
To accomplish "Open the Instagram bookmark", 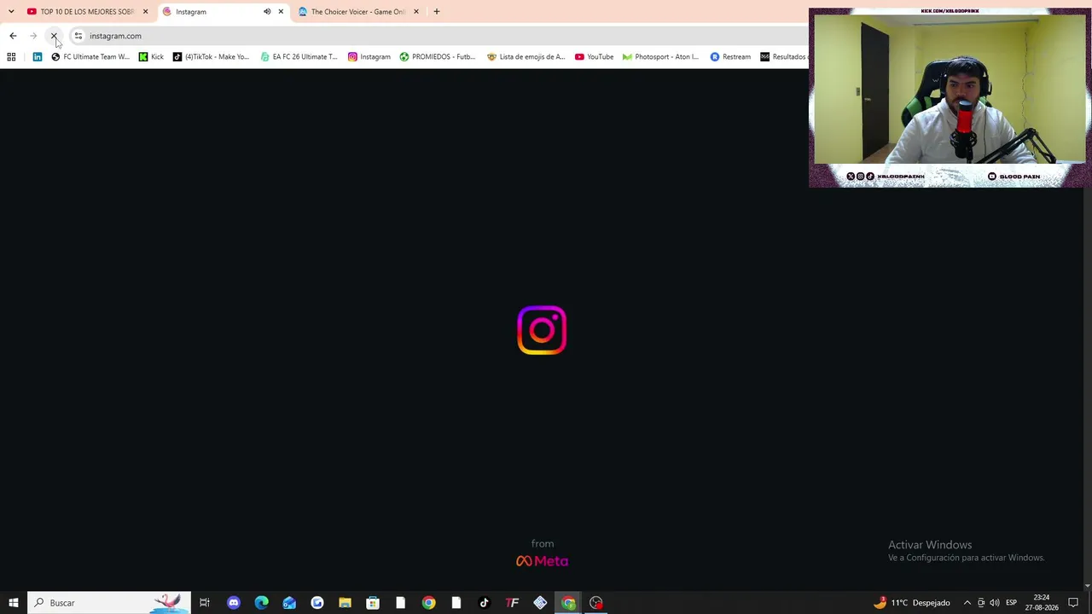I will pos(369,57).
